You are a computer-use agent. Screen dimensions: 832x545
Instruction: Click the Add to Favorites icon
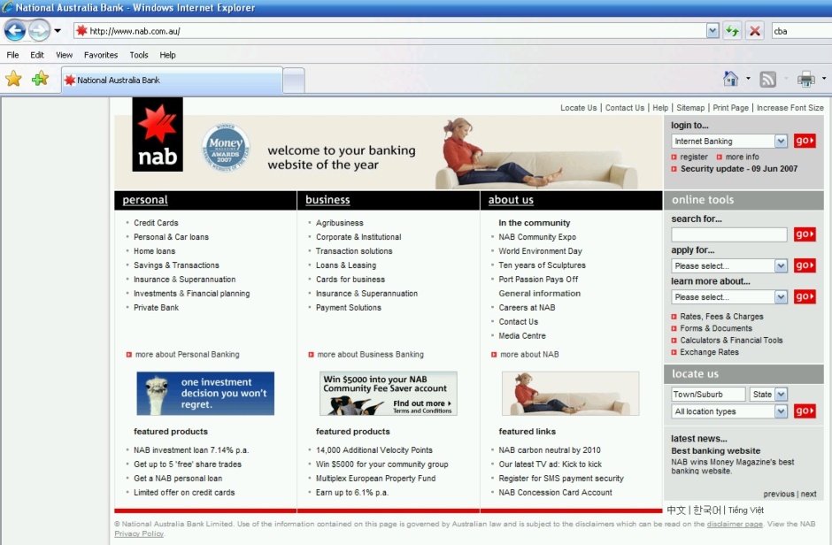pyautogui.click(x=40, y=79)
